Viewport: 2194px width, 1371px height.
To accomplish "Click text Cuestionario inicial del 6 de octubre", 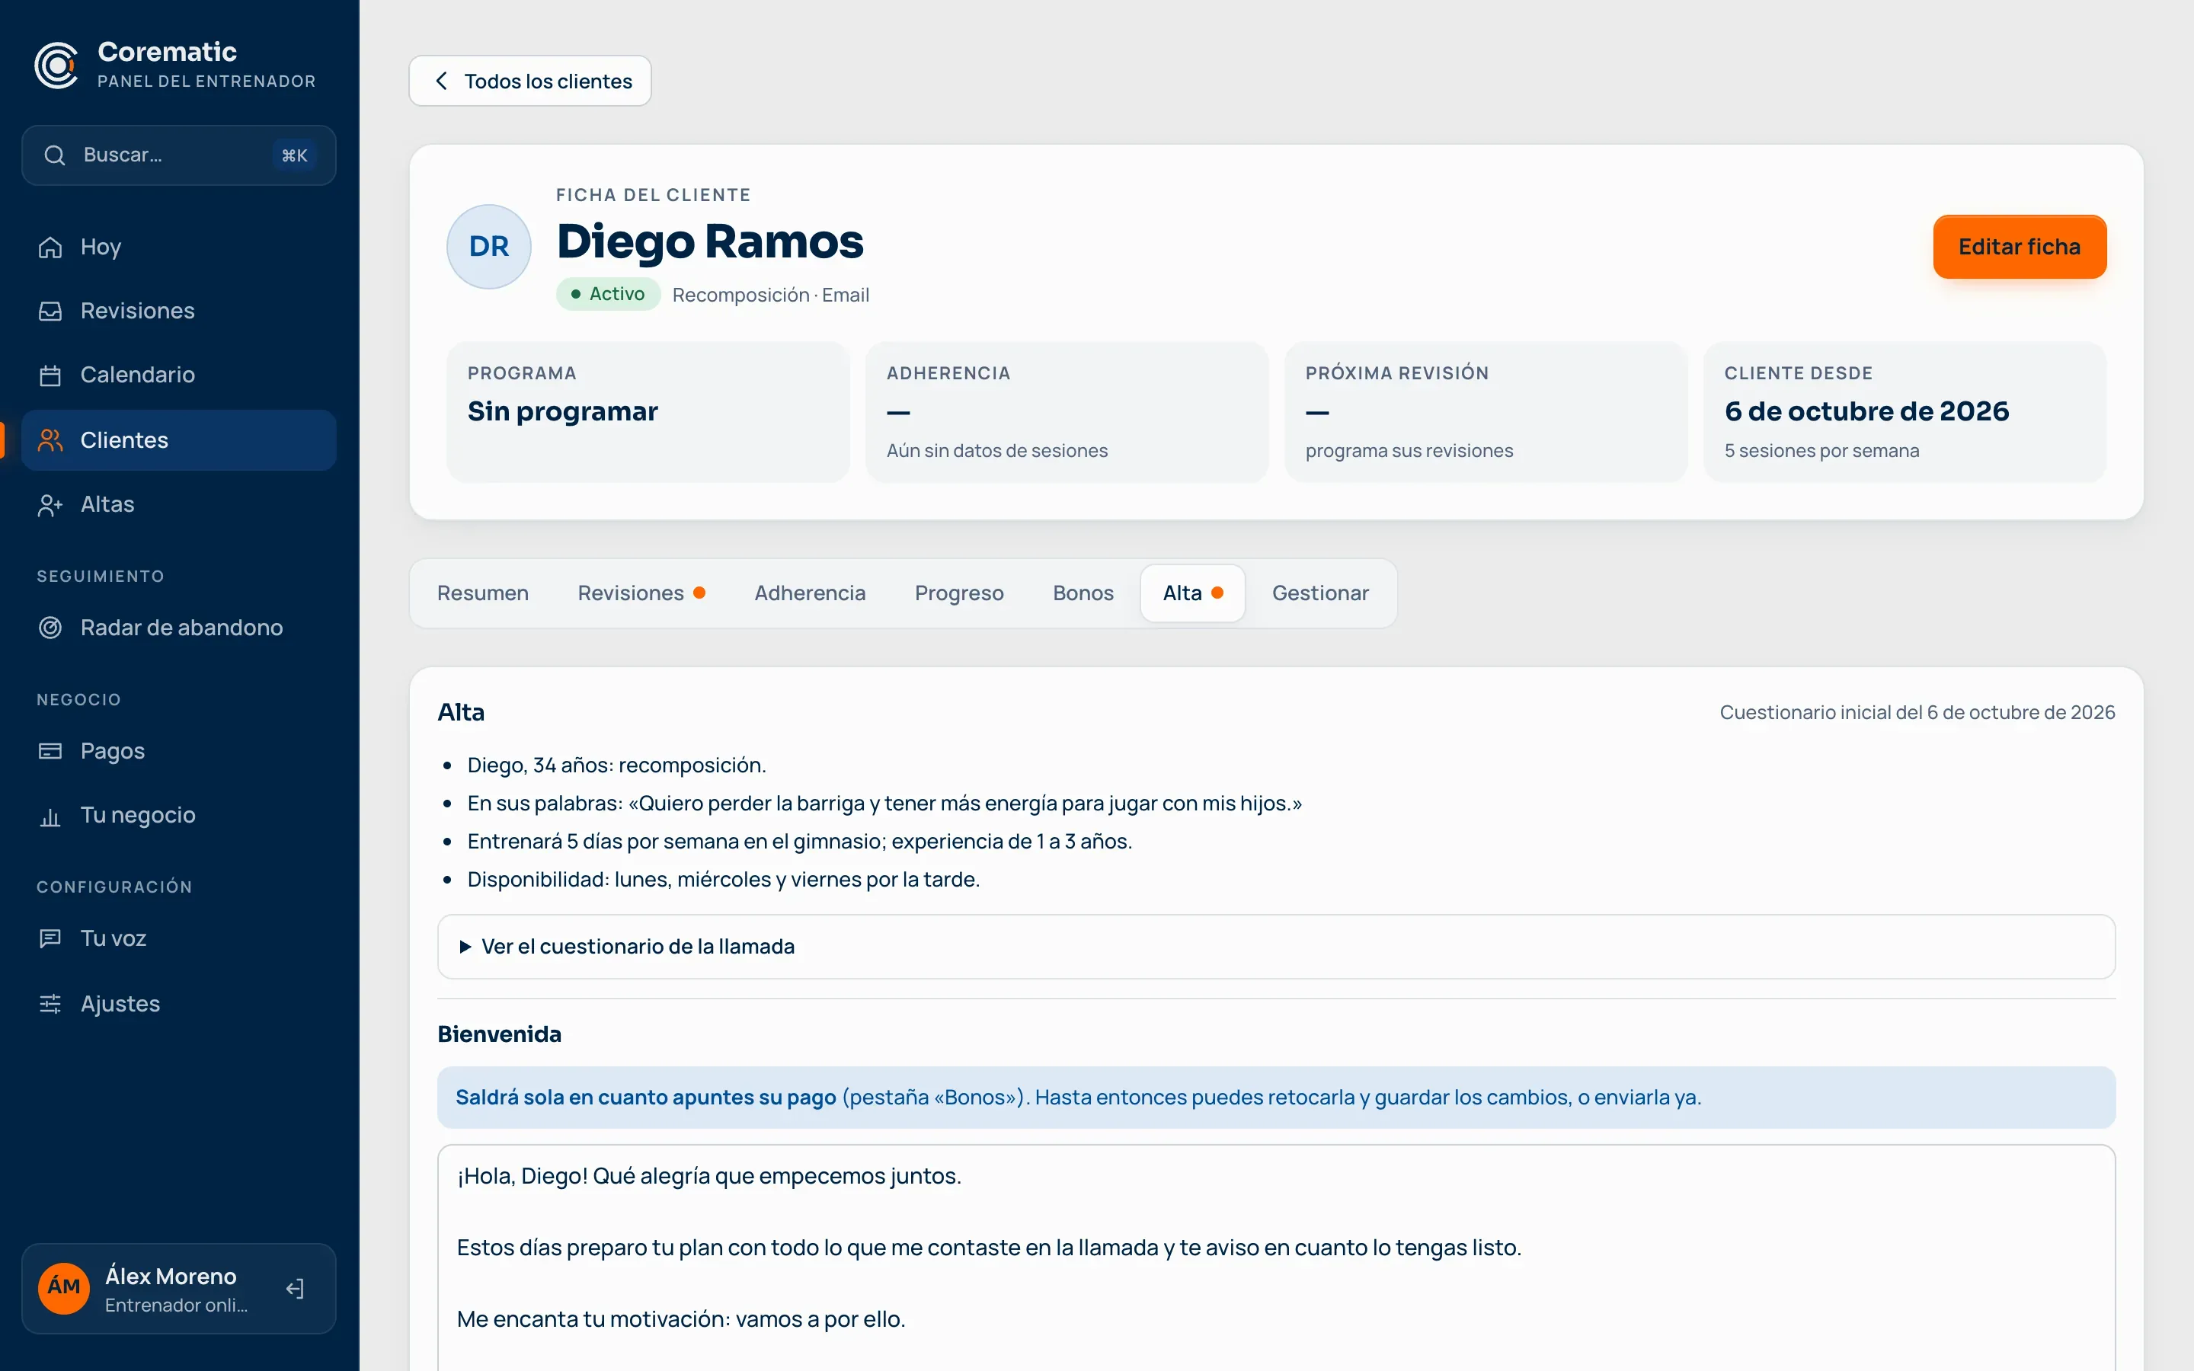I will pos(1917,713).
